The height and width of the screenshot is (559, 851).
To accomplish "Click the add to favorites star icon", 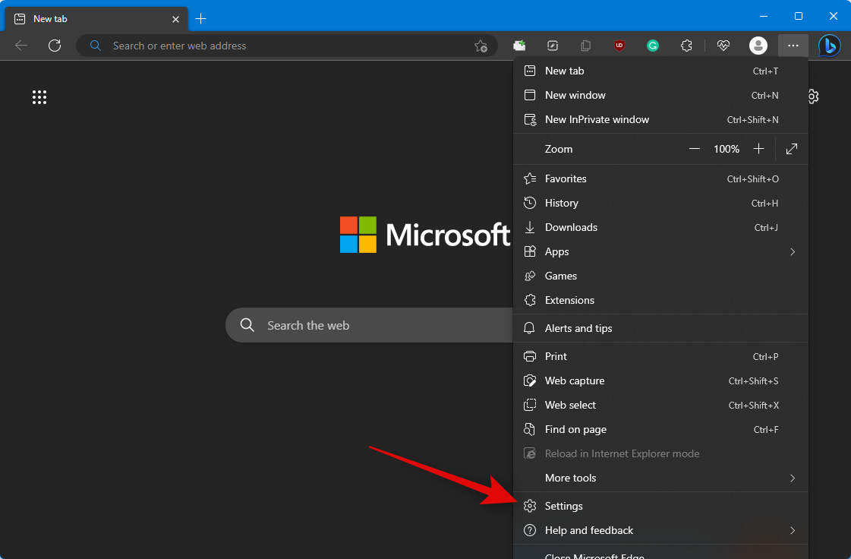I will (481, 46).
